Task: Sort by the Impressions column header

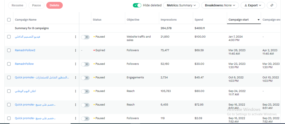Action: point(168,20)
